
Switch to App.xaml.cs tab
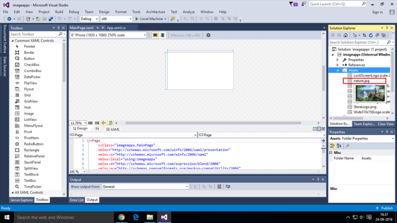116,28
